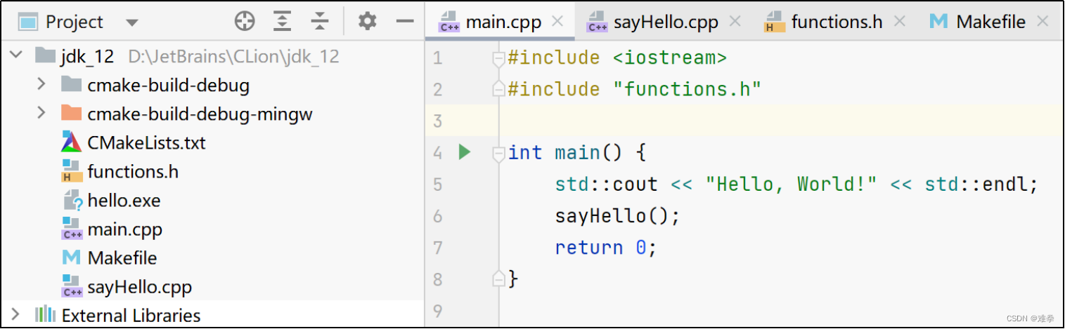Close the Makefile tab

tap(1043, 22)
